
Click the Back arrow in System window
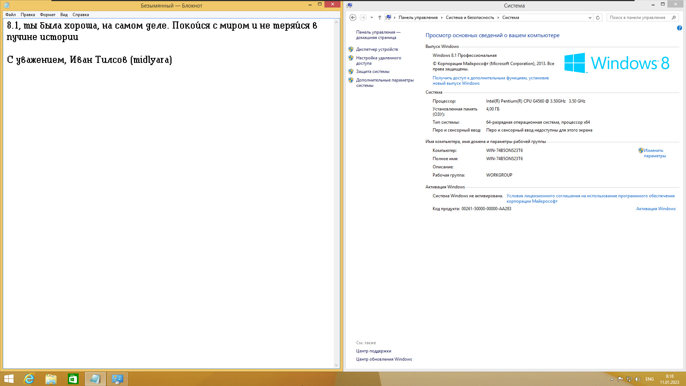[x=353, y=18]
